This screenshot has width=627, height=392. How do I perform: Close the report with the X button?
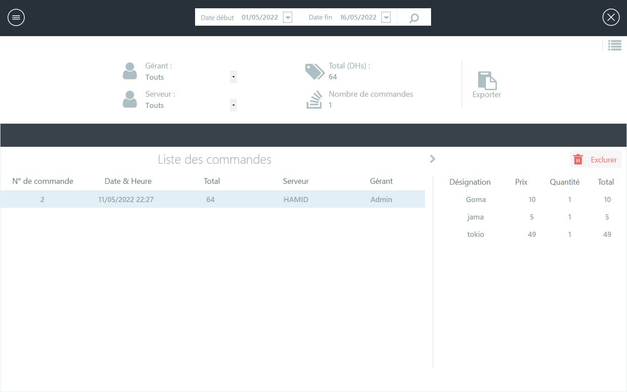coord(611,17)
